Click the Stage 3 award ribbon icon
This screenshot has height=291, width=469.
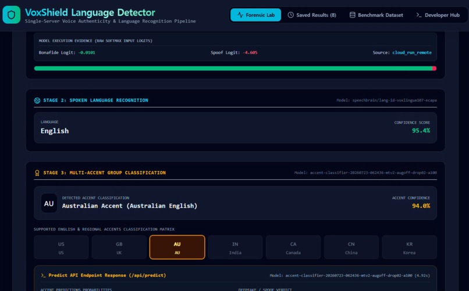(37, 173)
